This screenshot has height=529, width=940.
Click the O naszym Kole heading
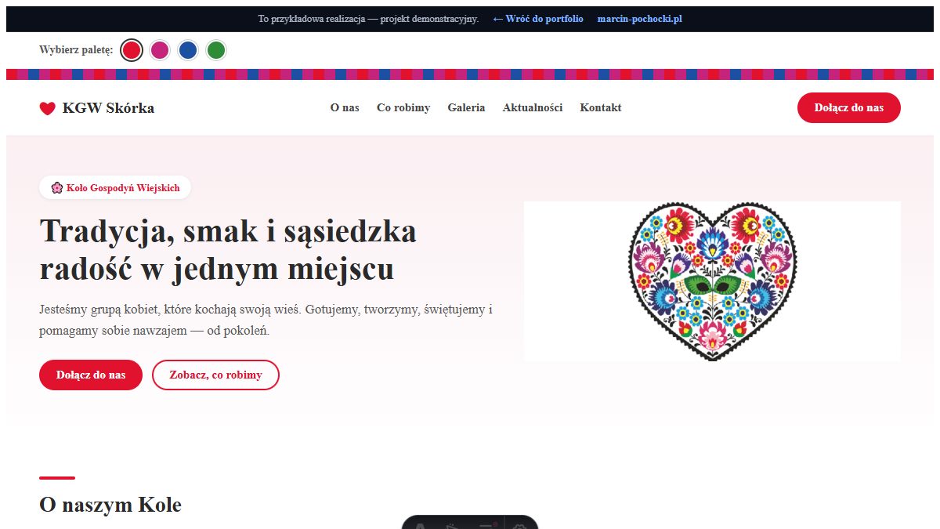[x=110, y=505]
